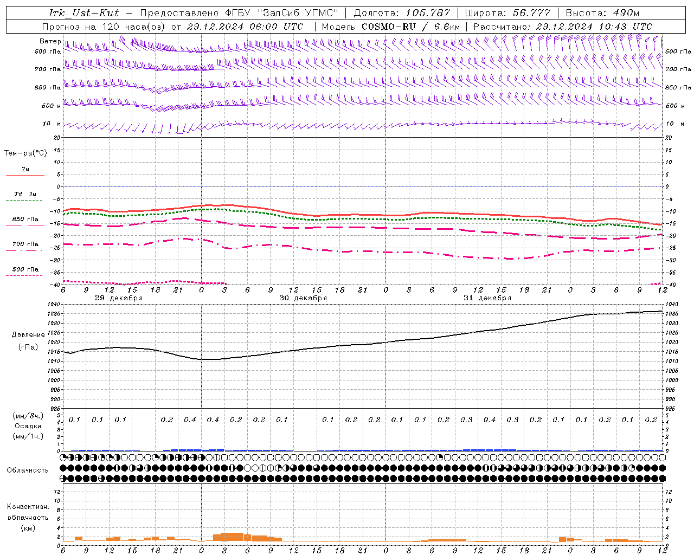
Task: Select provider text ФГБУ "ЗапСиб УГМС"
Action: pos(281,13)
